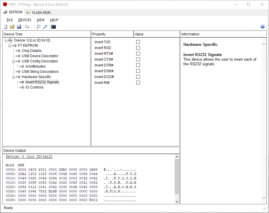Screen dimensions: 269x213
Task: Click the Device Output scrollbar down arrow
Action: click(177, 202)
